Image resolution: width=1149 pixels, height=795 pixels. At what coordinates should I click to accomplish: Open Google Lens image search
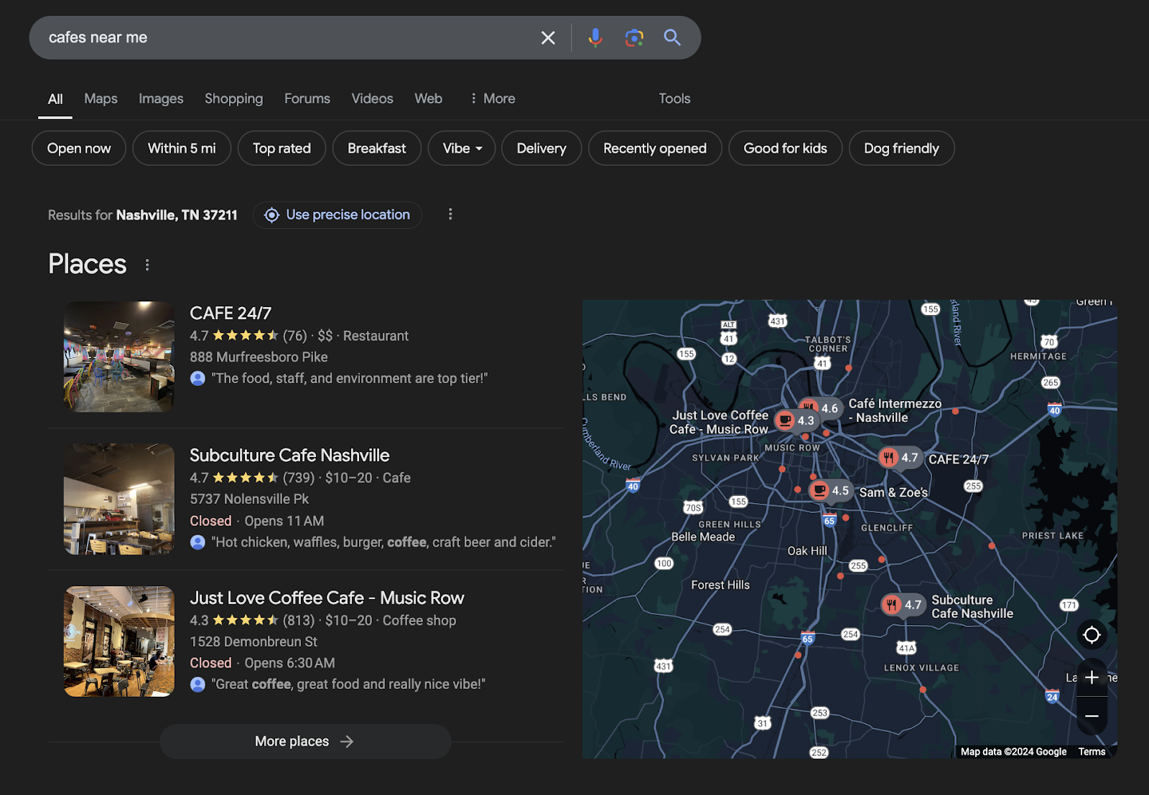(633, 37)
